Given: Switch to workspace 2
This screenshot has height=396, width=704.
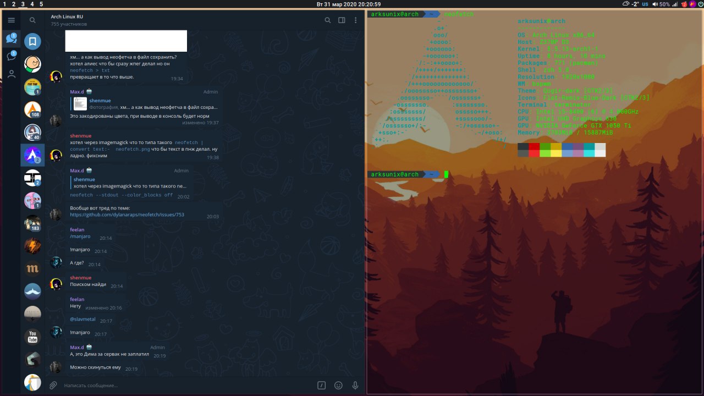Looking at the screenshot, I should 14,4.
